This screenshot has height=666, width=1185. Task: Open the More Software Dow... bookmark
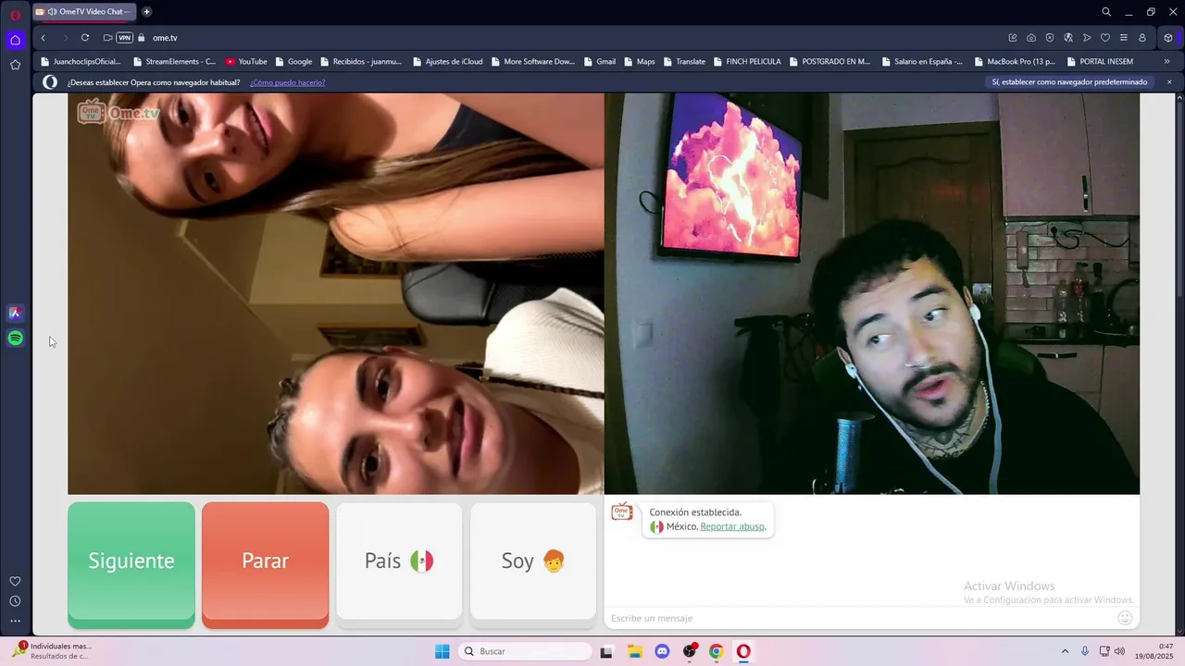pyautogui.click(x=533, y=62)
